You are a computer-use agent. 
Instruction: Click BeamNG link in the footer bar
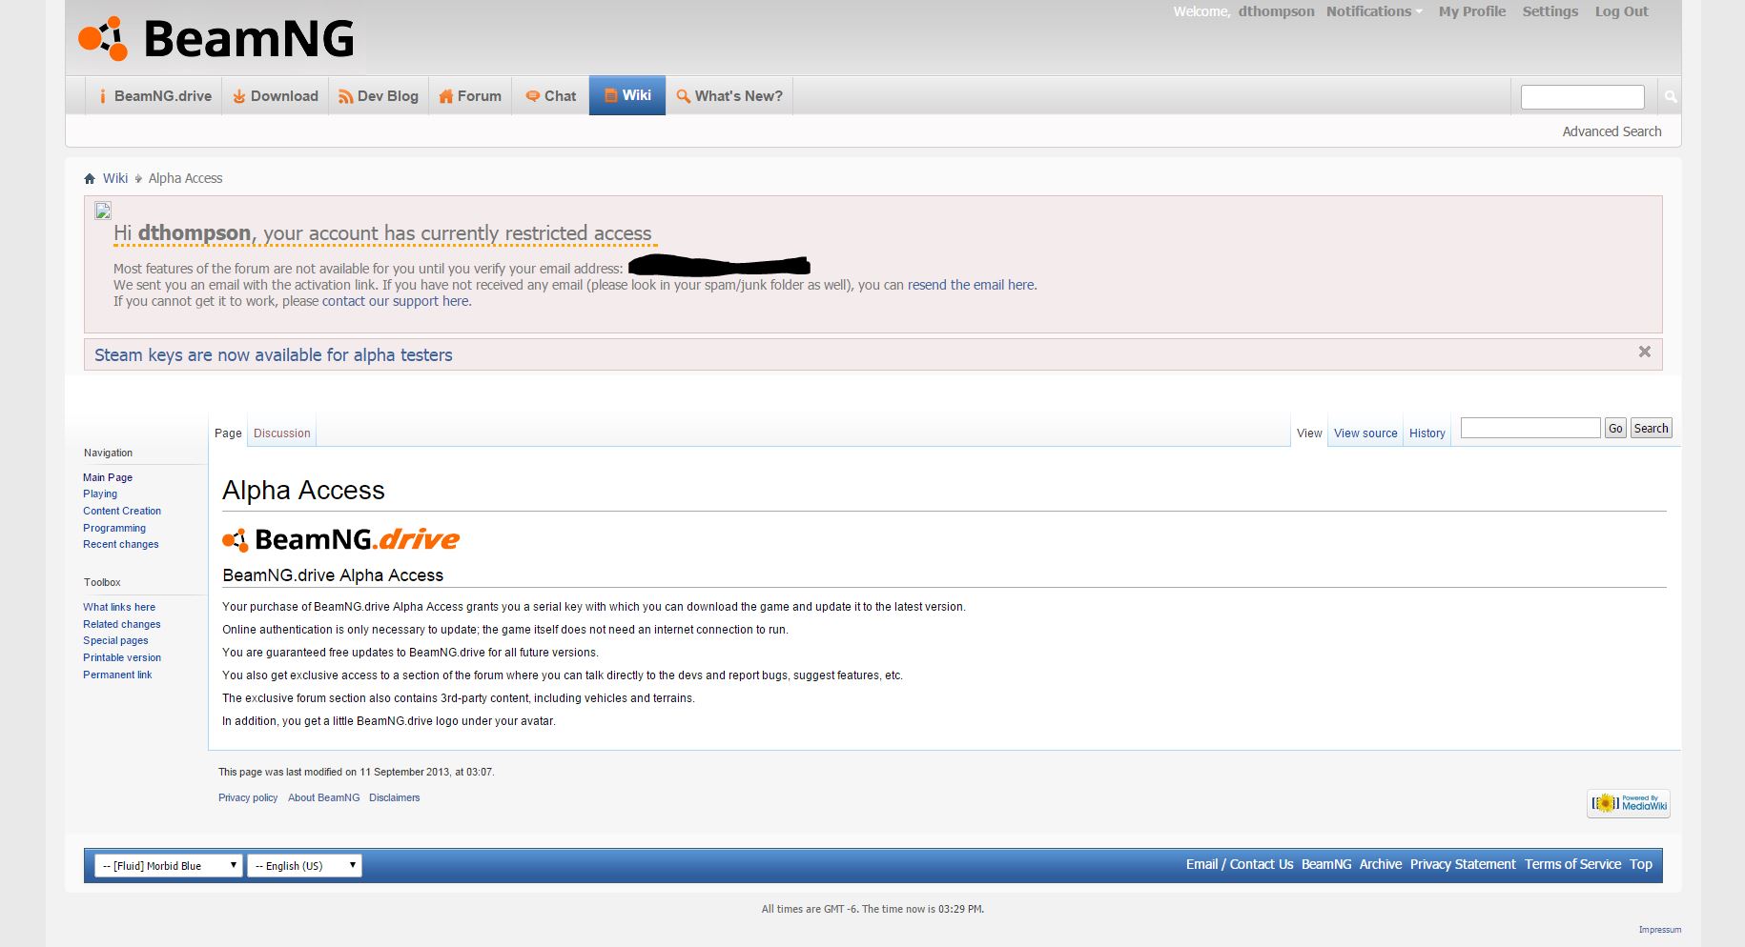pos(1326,864)
